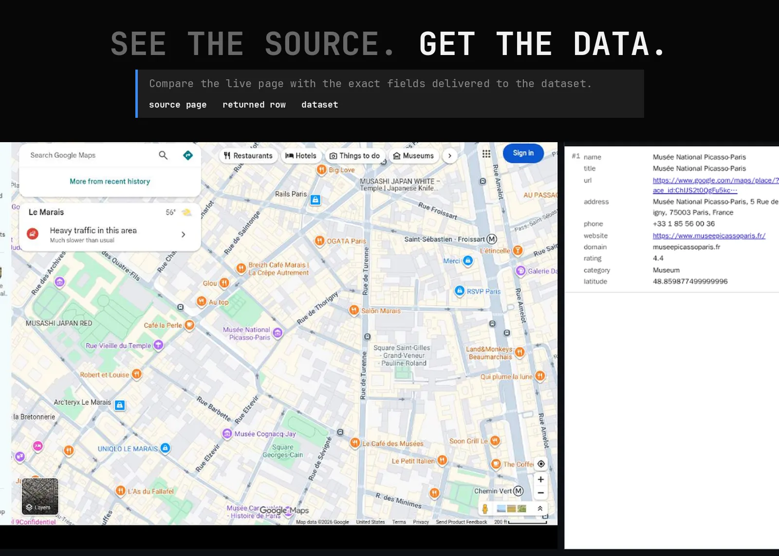Click the search magnifier icon in Google Maps

pyautogui.click(x=163, y=155)
